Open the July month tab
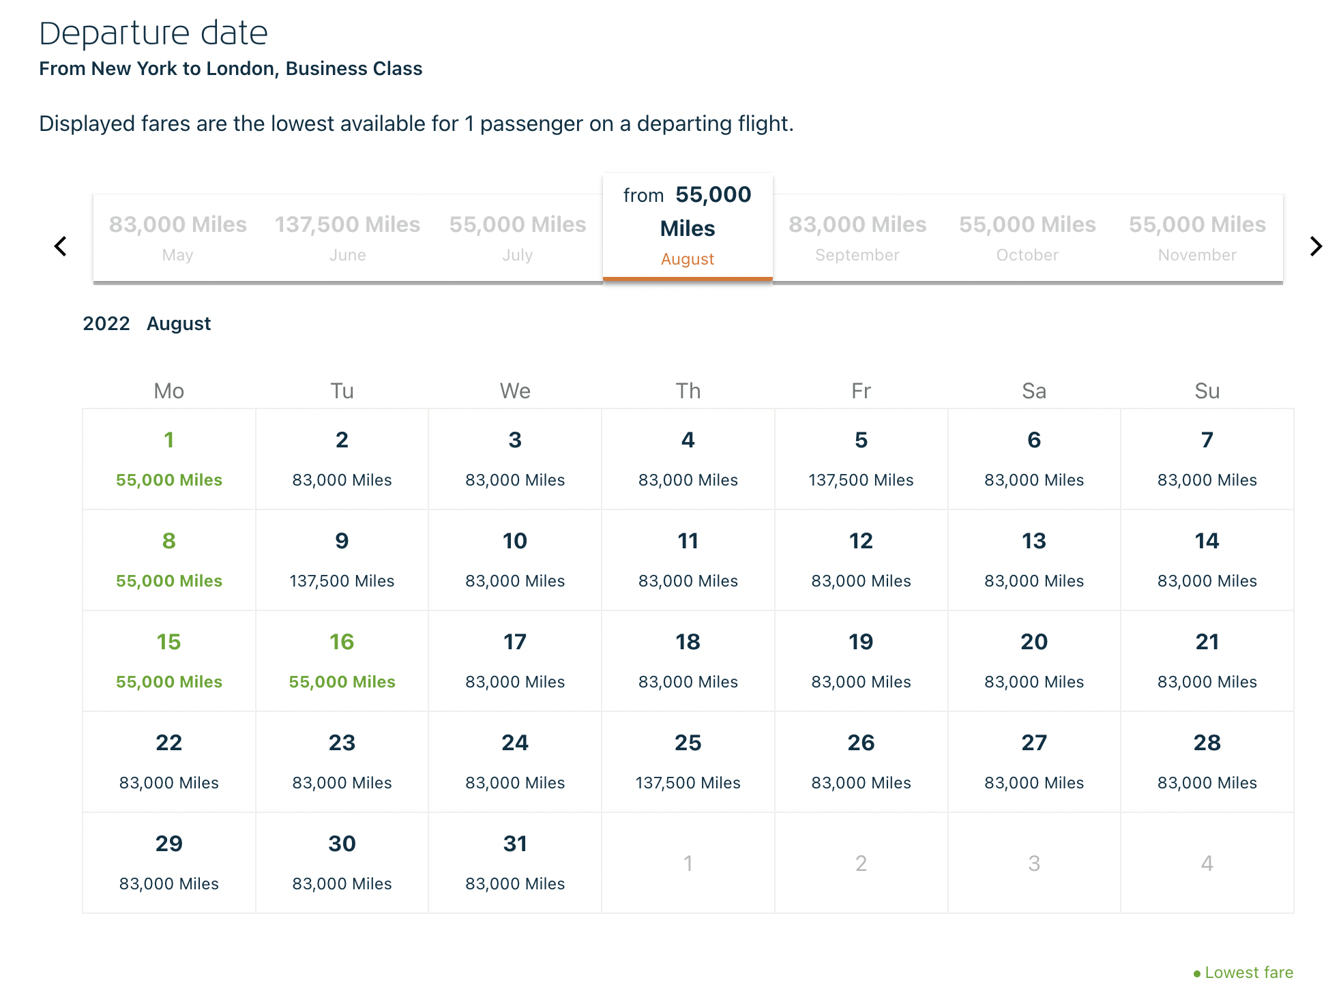Image resolution: width=1341 pixels, height=1008 pixels. [x=517, y=237]
